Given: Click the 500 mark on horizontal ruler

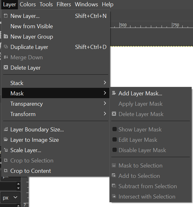Looking at the screenshot, I should point(123,25).
